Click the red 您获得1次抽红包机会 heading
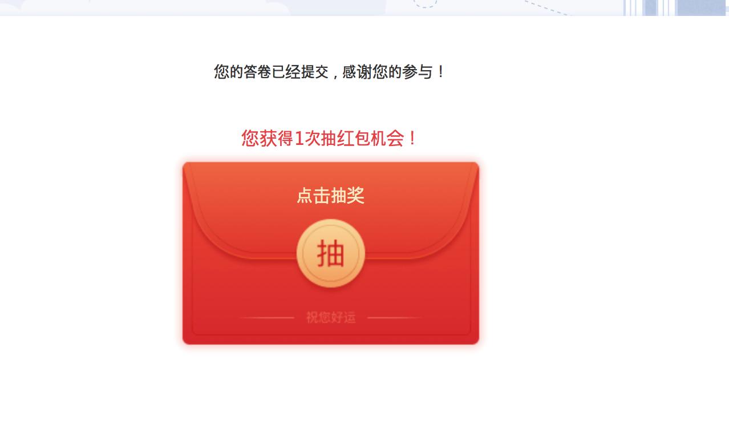The image size is (729, 437). click(x=330, y=138)
